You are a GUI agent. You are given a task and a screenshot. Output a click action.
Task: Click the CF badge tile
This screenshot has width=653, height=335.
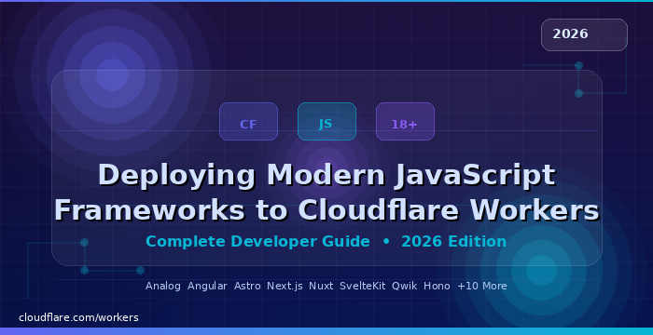click(248, 121)
